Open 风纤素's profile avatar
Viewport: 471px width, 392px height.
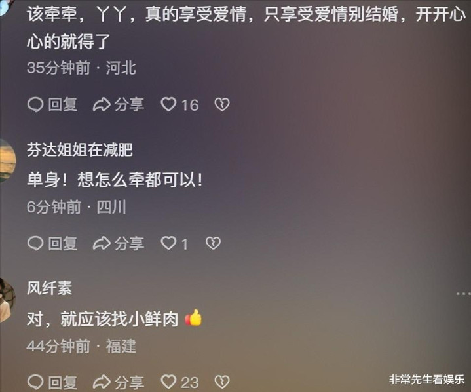click(7, 300)
